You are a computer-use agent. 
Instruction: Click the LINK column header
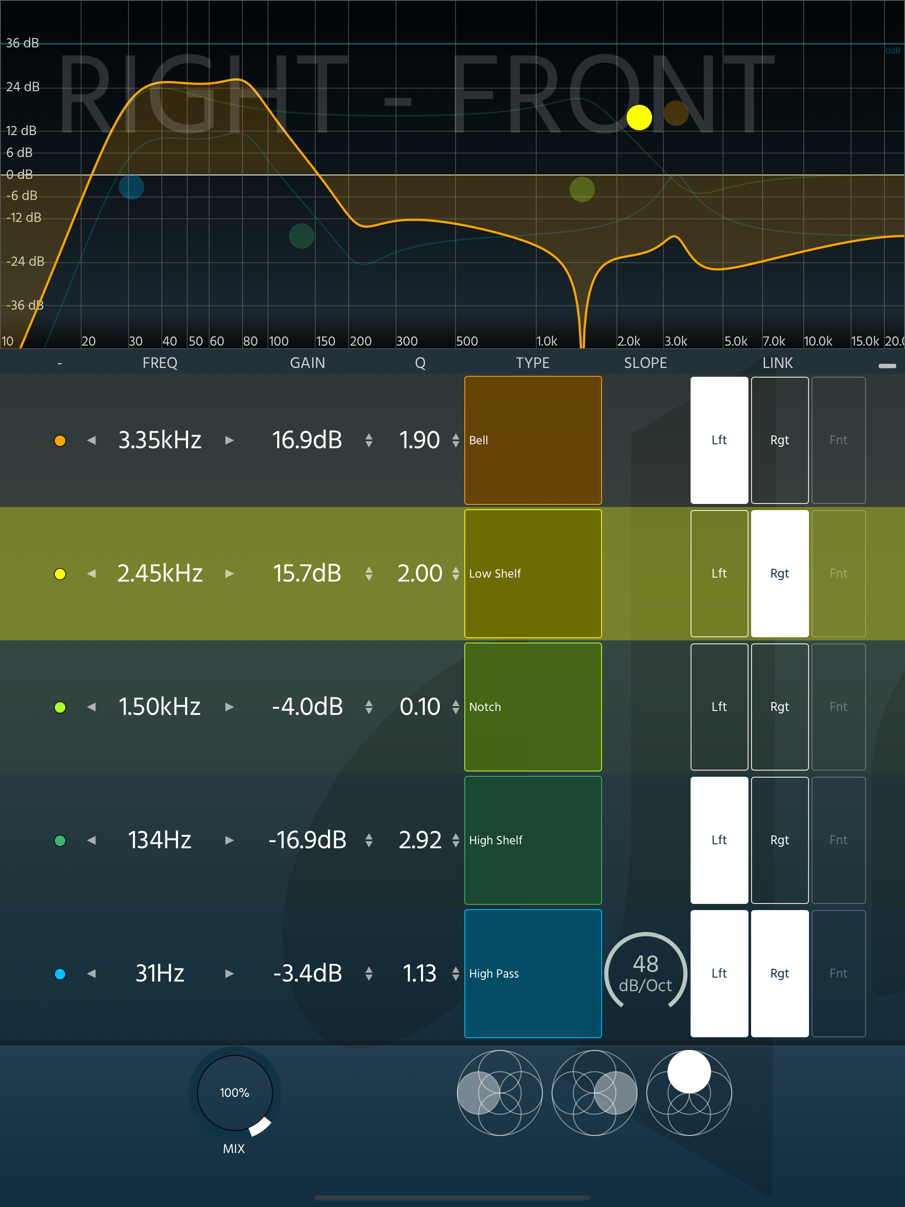click(777, 363)
